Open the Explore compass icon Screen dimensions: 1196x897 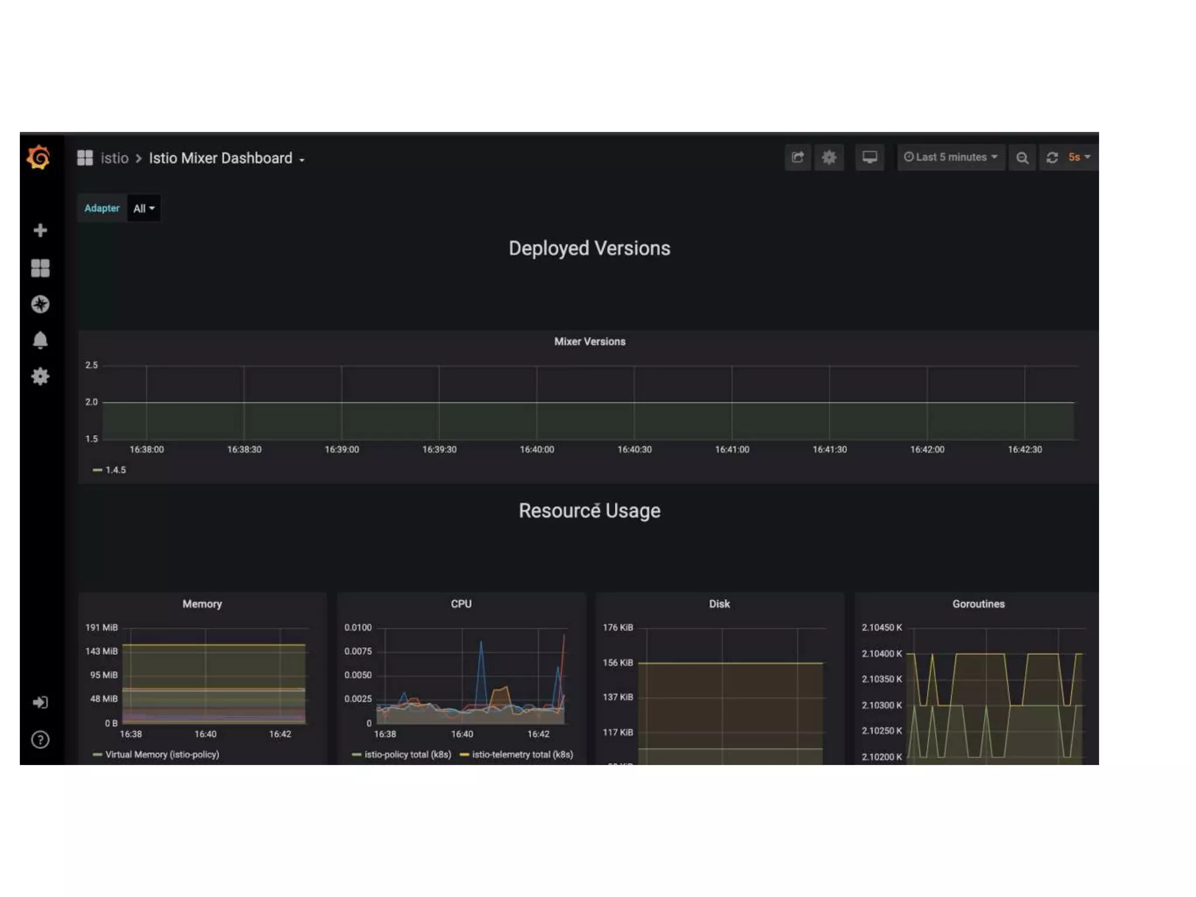(x=40, y=304)
